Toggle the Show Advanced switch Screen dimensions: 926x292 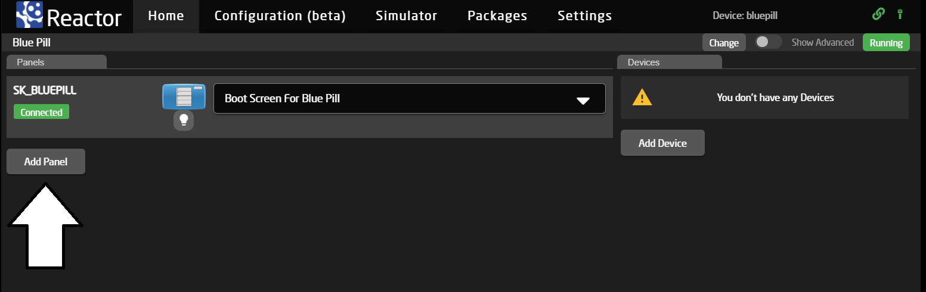[768, 42]
